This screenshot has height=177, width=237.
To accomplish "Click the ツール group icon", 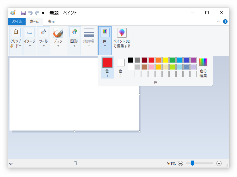I will click(44, 32).
